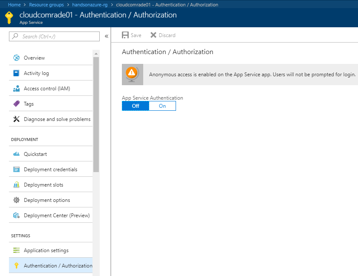Click the orange anonymous access warning icon

pyautogui.click(x=133, y=75)
